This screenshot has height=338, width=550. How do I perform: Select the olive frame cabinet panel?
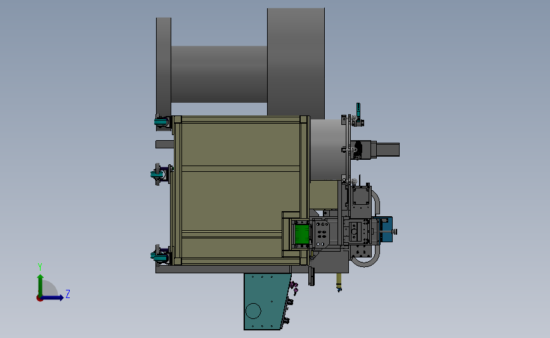pyautogui.click(x=240, y=190)
